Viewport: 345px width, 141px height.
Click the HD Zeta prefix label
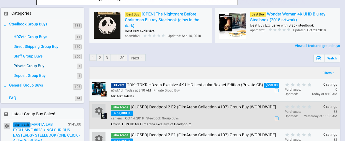[x=119, y=85]
